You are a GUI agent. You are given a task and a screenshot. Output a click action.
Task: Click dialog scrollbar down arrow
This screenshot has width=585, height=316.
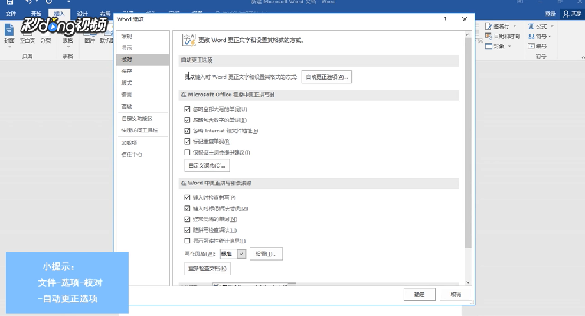click(468, 282)
